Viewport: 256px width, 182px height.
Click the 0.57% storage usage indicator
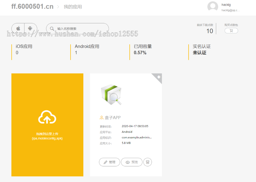coord(140,52)
